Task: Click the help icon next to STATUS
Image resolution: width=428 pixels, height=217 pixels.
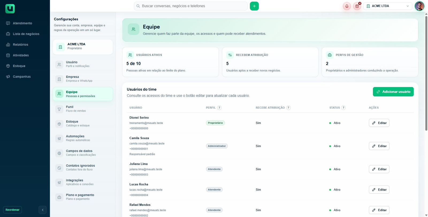Action: click(x=343, y=108)
